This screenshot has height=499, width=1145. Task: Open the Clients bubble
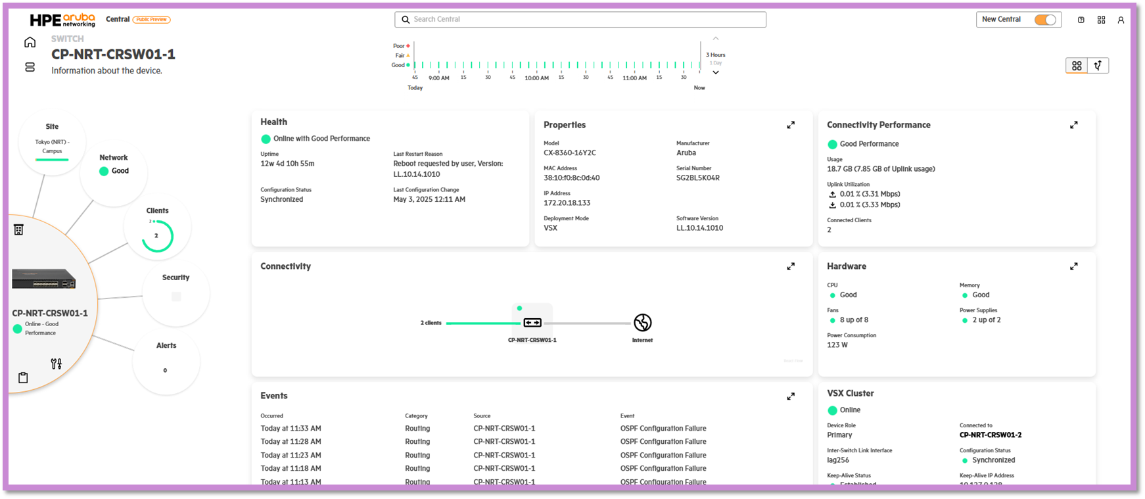(158, 228)
